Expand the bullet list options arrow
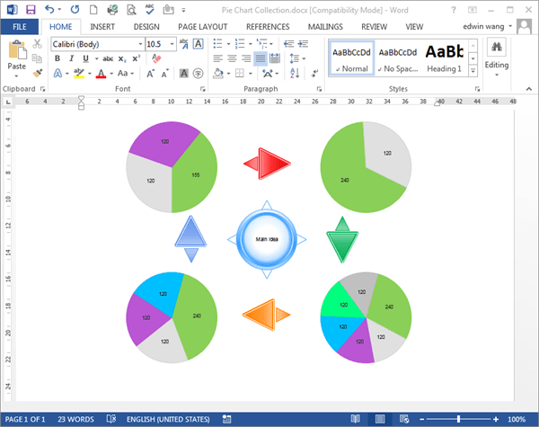 228,44
